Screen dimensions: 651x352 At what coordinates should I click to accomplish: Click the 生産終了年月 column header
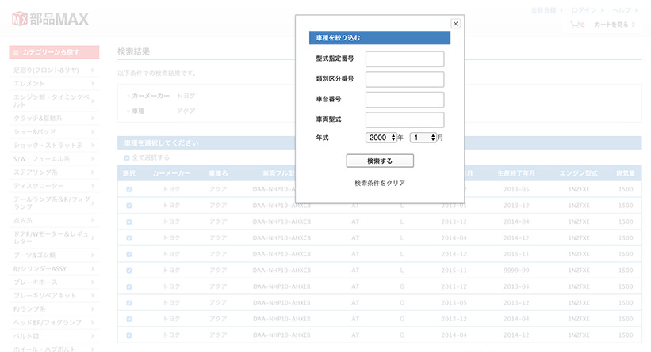pyautogui.click(x=516, y=173)
